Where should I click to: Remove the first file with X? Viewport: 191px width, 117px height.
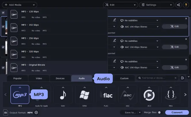pyautogui.click(x=186, y=19)
